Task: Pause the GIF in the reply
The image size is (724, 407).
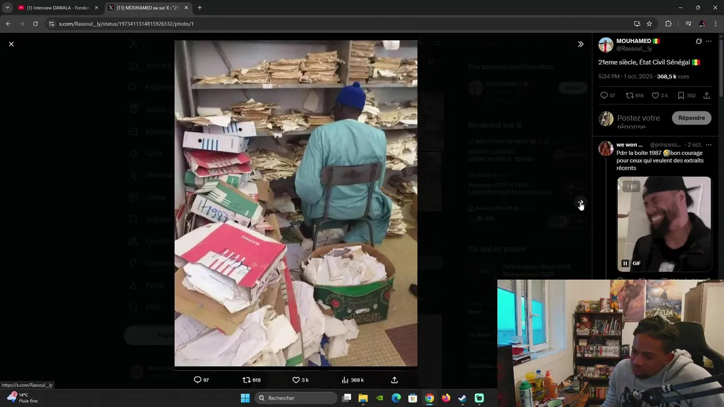Action: [625, 263]
